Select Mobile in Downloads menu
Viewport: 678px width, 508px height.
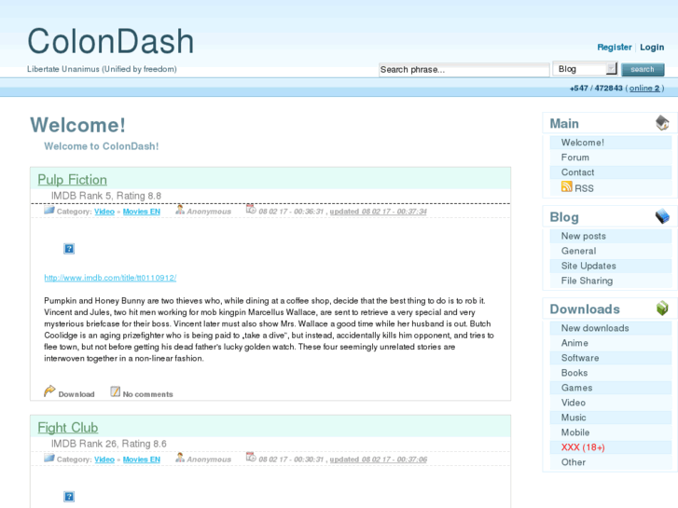611,432
